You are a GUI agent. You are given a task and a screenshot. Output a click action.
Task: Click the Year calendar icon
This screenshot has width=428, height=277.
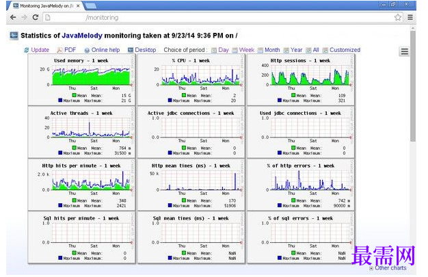coord(286,50)
